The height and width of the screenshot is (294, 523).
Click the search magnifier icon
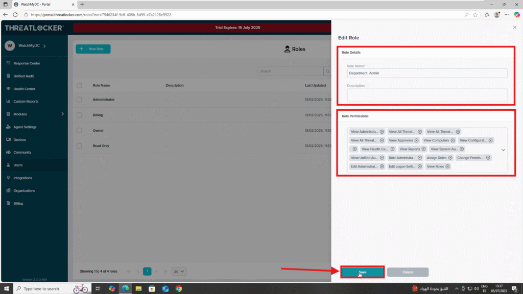327,71
